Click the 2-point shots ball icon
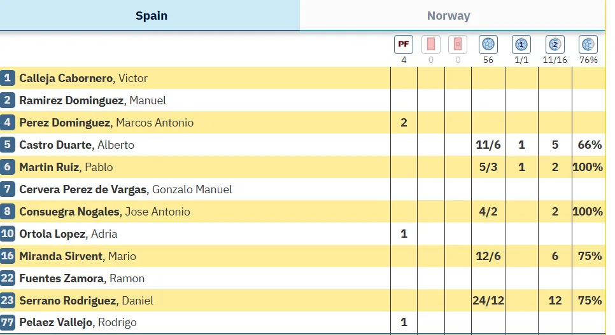The height and width of the screenshot is (335, 615). tap(555, 44)
